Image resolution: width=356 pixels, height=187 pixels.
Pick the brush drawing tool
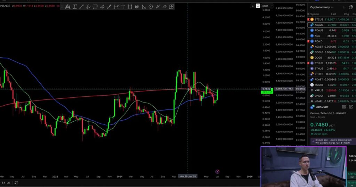pos(88,7)
